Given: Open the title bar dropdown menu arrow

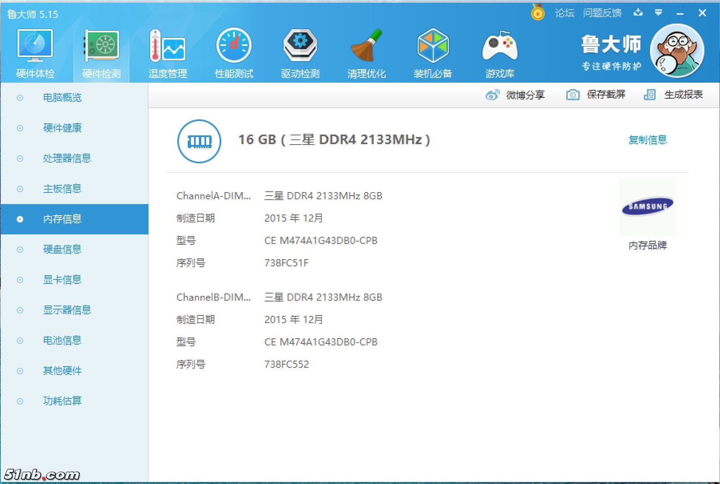Looking at the screenshot, I should (x=659, y=13).
